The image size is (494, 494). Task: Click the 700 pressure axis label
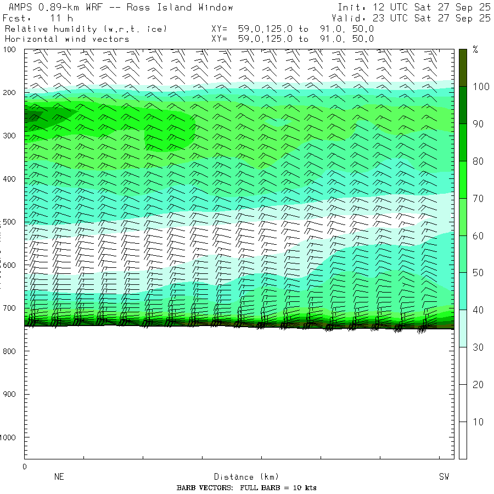click(9, 308)
